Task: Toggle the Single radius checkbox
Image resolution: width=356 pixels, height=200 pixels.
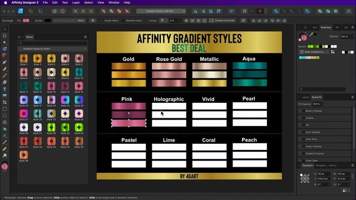Action: point(101,21)
